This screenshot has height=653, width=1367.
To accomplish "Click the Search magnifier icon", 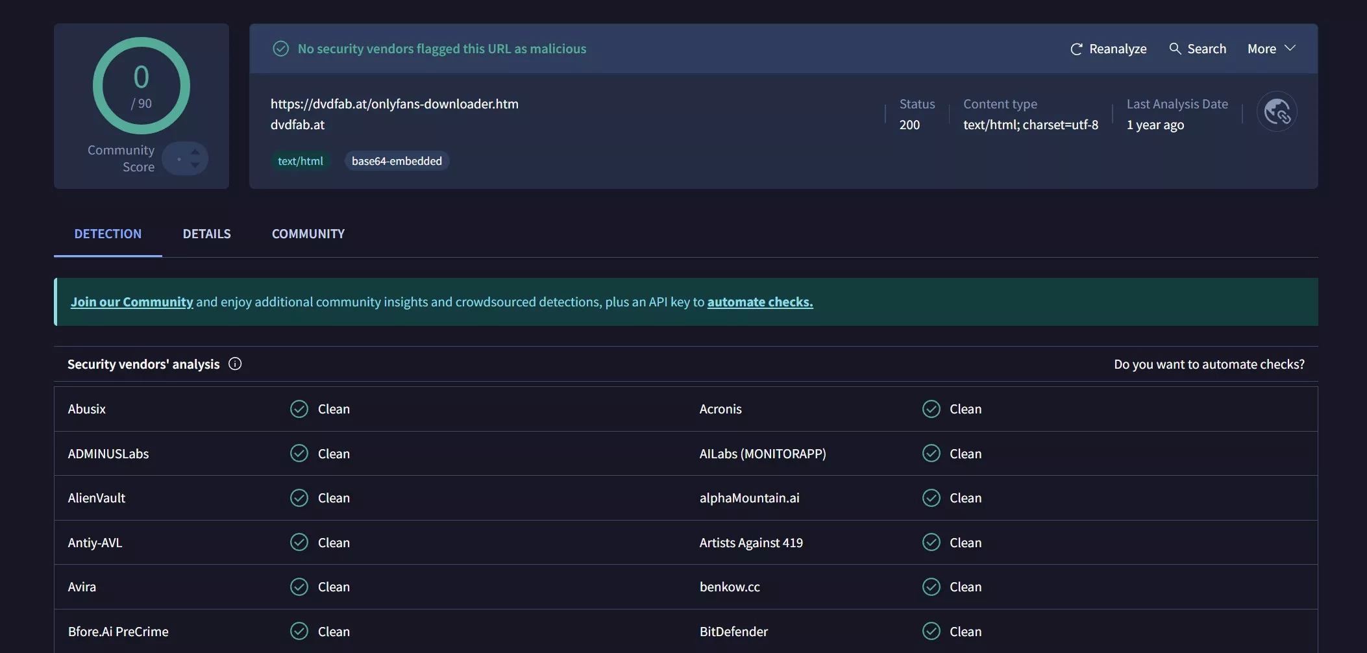I will point(1174,49).
